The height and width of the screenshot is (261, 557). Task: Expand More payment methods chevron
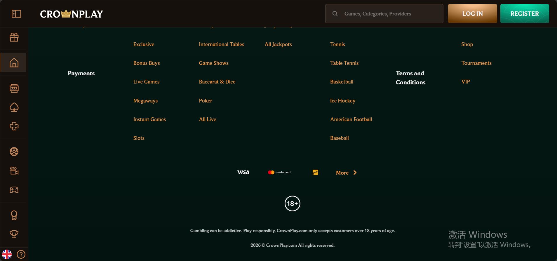355,173
